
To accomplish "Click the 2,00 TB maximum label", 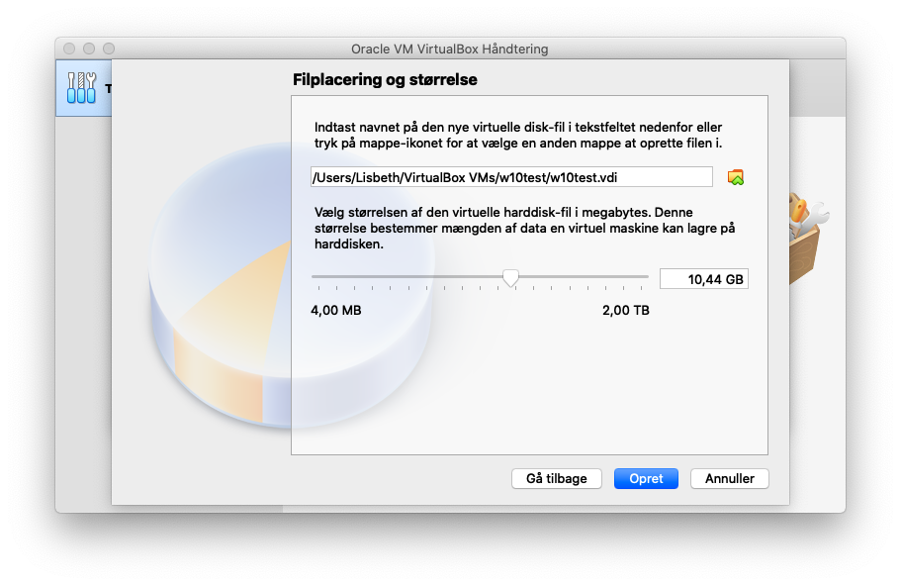I will click(626, 311).
